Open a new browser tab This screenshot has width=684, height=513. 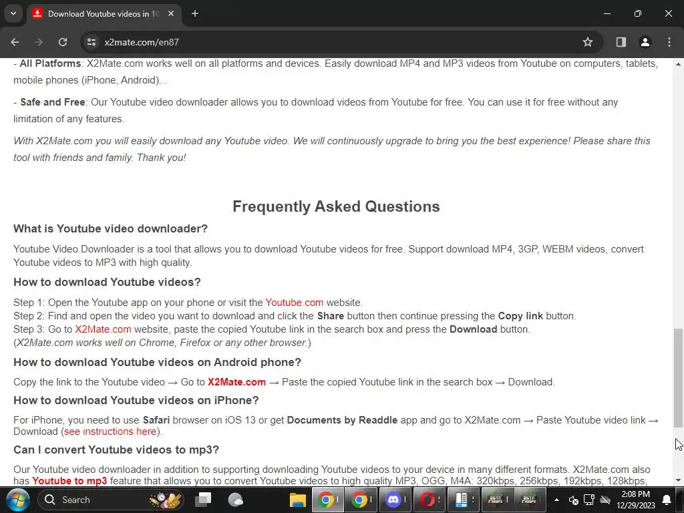tap(195, 13)
